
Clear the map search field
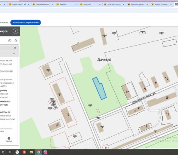coord(10,41)
